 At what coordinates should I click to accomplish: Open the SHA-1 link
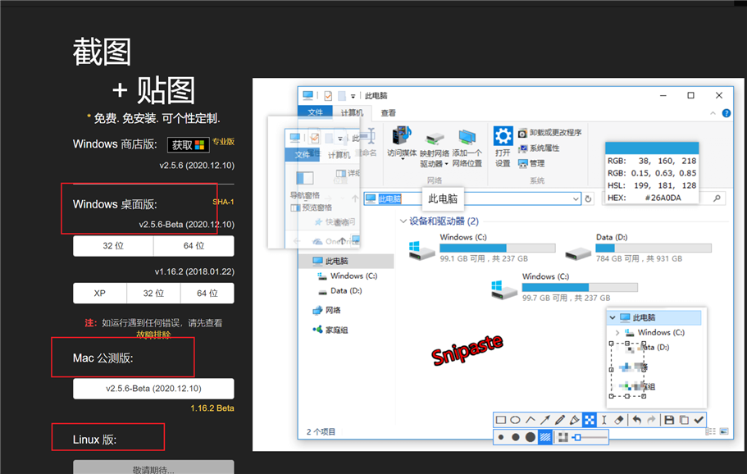(x=223, y=202)
